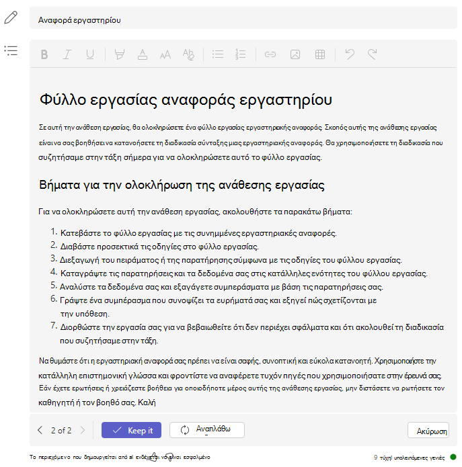Click the paragraph starting 'Σε αυτή την ανάθεση εργασίας'
462x467 pixels.
tap(241, 142)
